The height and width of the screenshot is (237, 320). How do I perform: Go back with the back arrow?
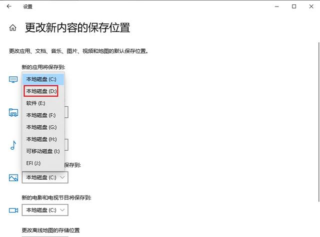(x=9, y=6)
